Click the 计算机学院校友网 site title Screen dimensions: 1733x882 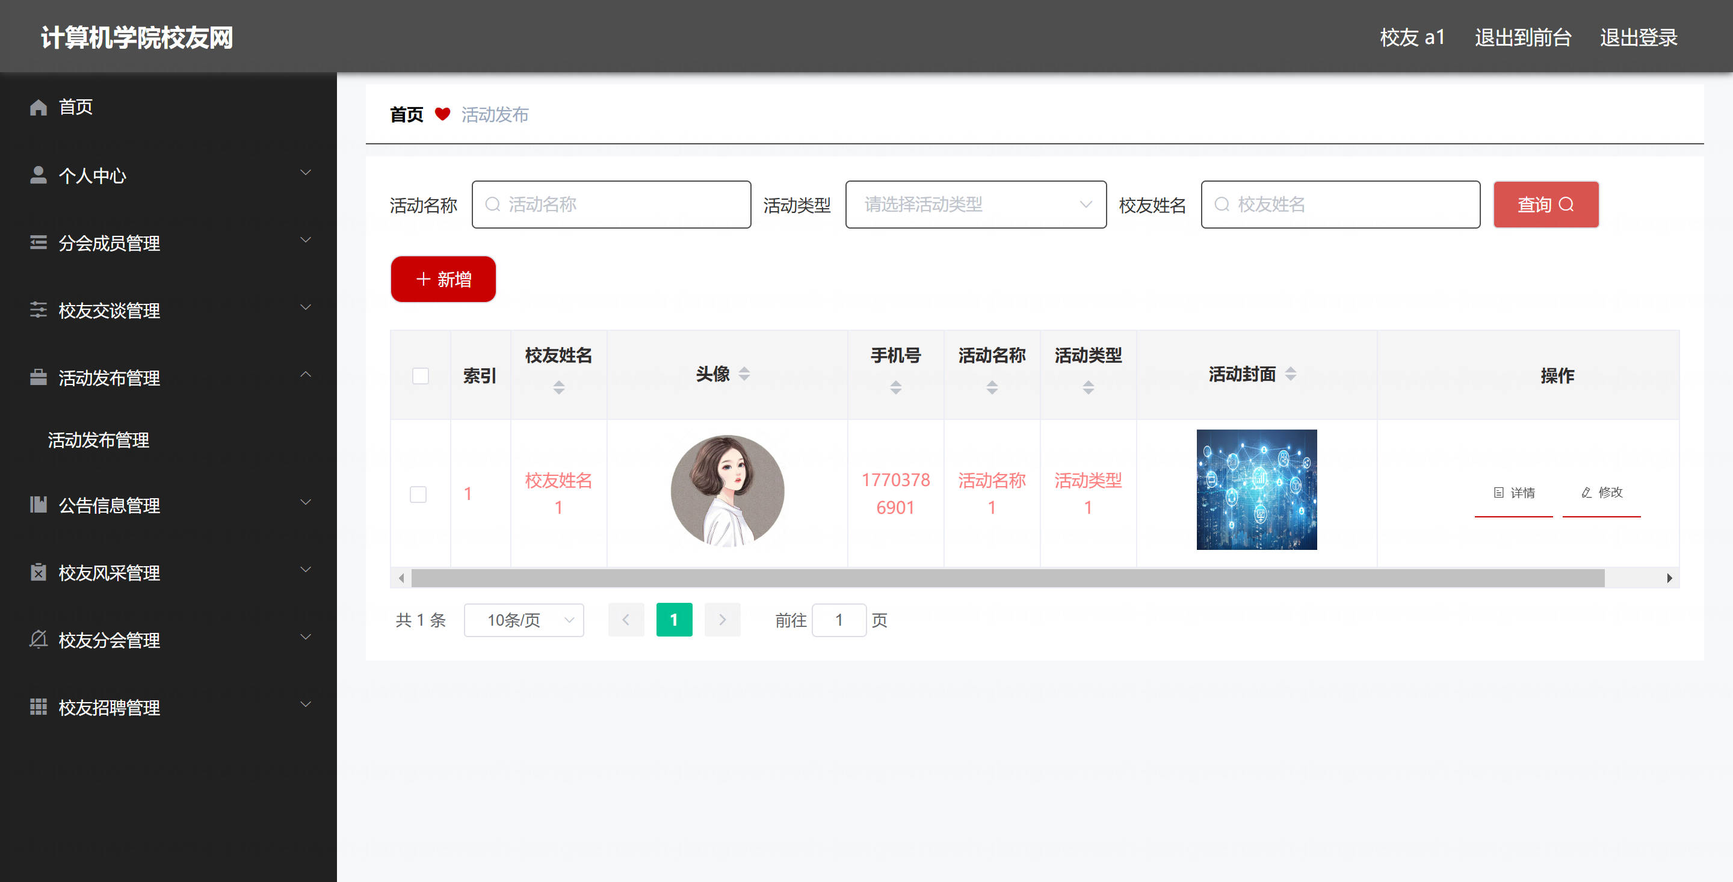point(137,37)
